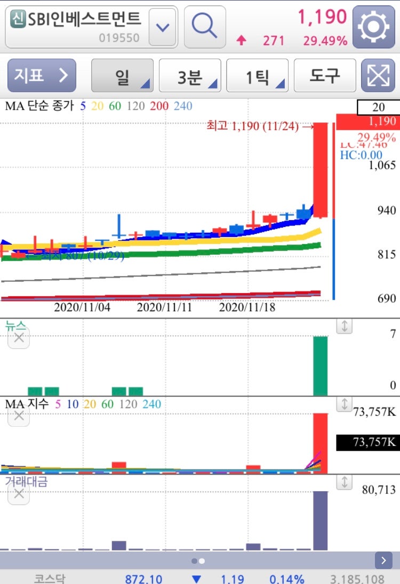This screenshot has height=584, width=400.
Task: Click MA period 10 in volume legend
Action: click(73, 404)
